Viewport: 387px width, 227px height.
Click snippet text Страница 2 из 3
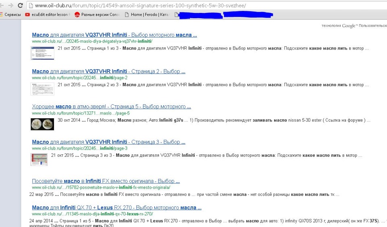(213, 85)
